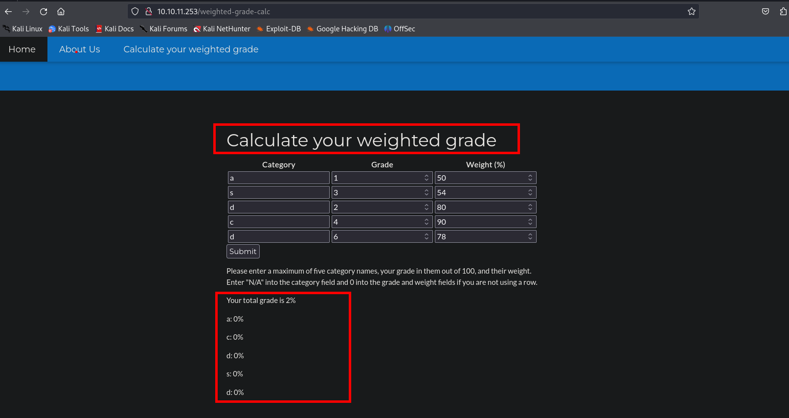Click the spinner on Weight field showing 54
Image resolution: width=789 pixels, height=418 pixels.
click(x=530, y=192)
